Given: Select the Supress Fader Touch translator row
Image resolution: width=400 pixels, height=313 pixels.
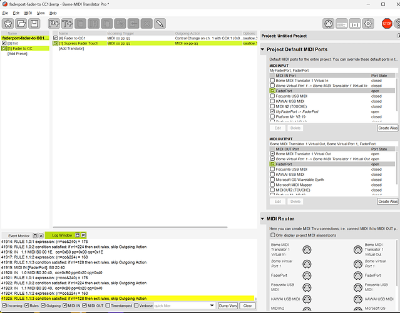Looking at the screenshot, I should 155,43.
